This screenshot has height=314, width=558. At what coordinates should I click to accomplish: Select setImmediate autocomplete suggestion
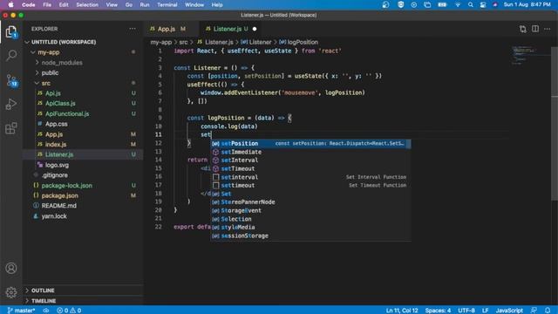click(x=310, y=152)
